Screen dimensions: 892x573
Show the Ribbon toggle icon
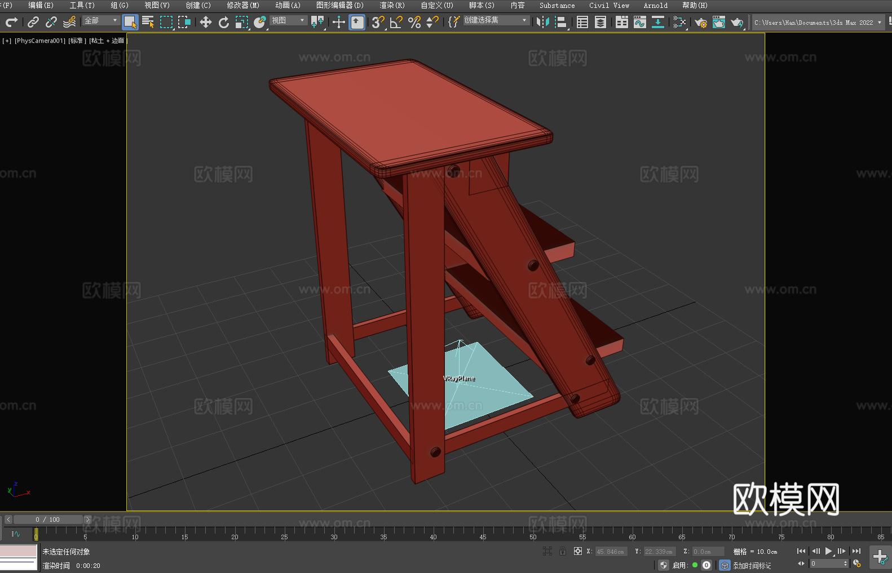(x=622, y=22)
